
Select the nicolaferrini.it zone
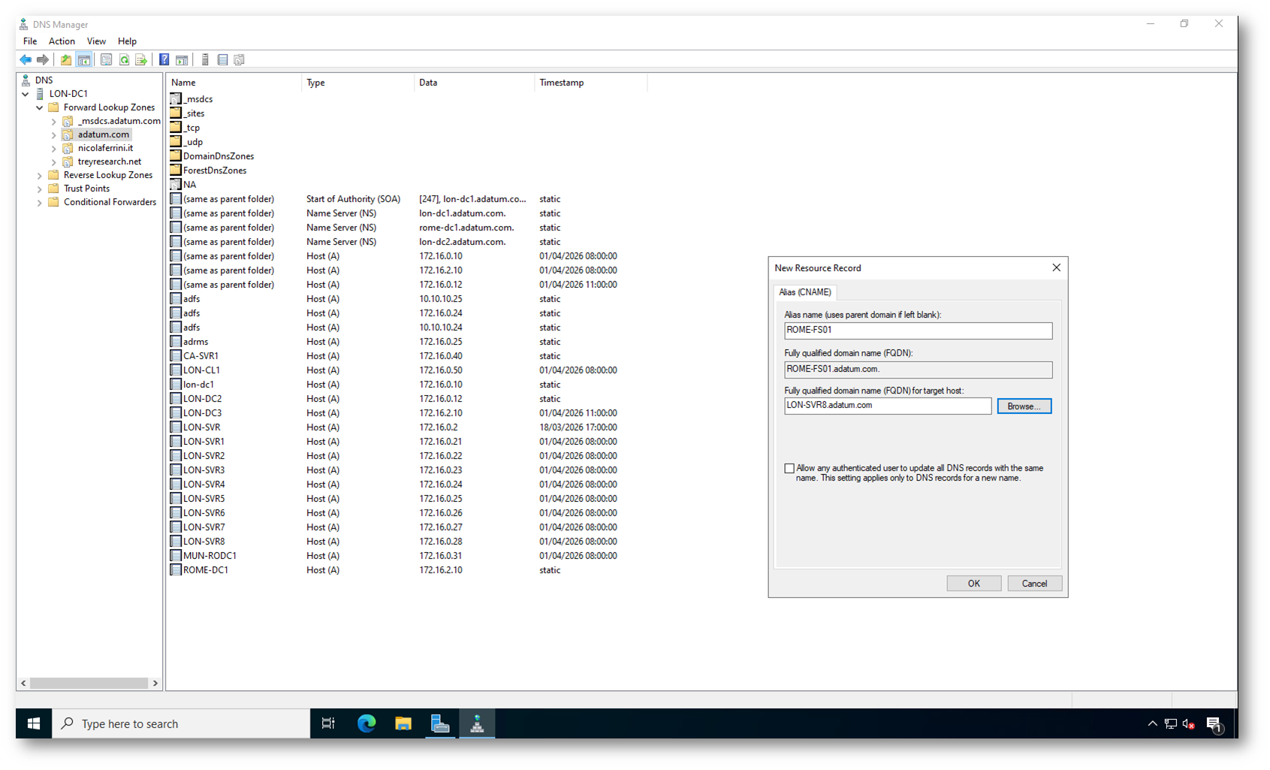[x=105, y=148]
